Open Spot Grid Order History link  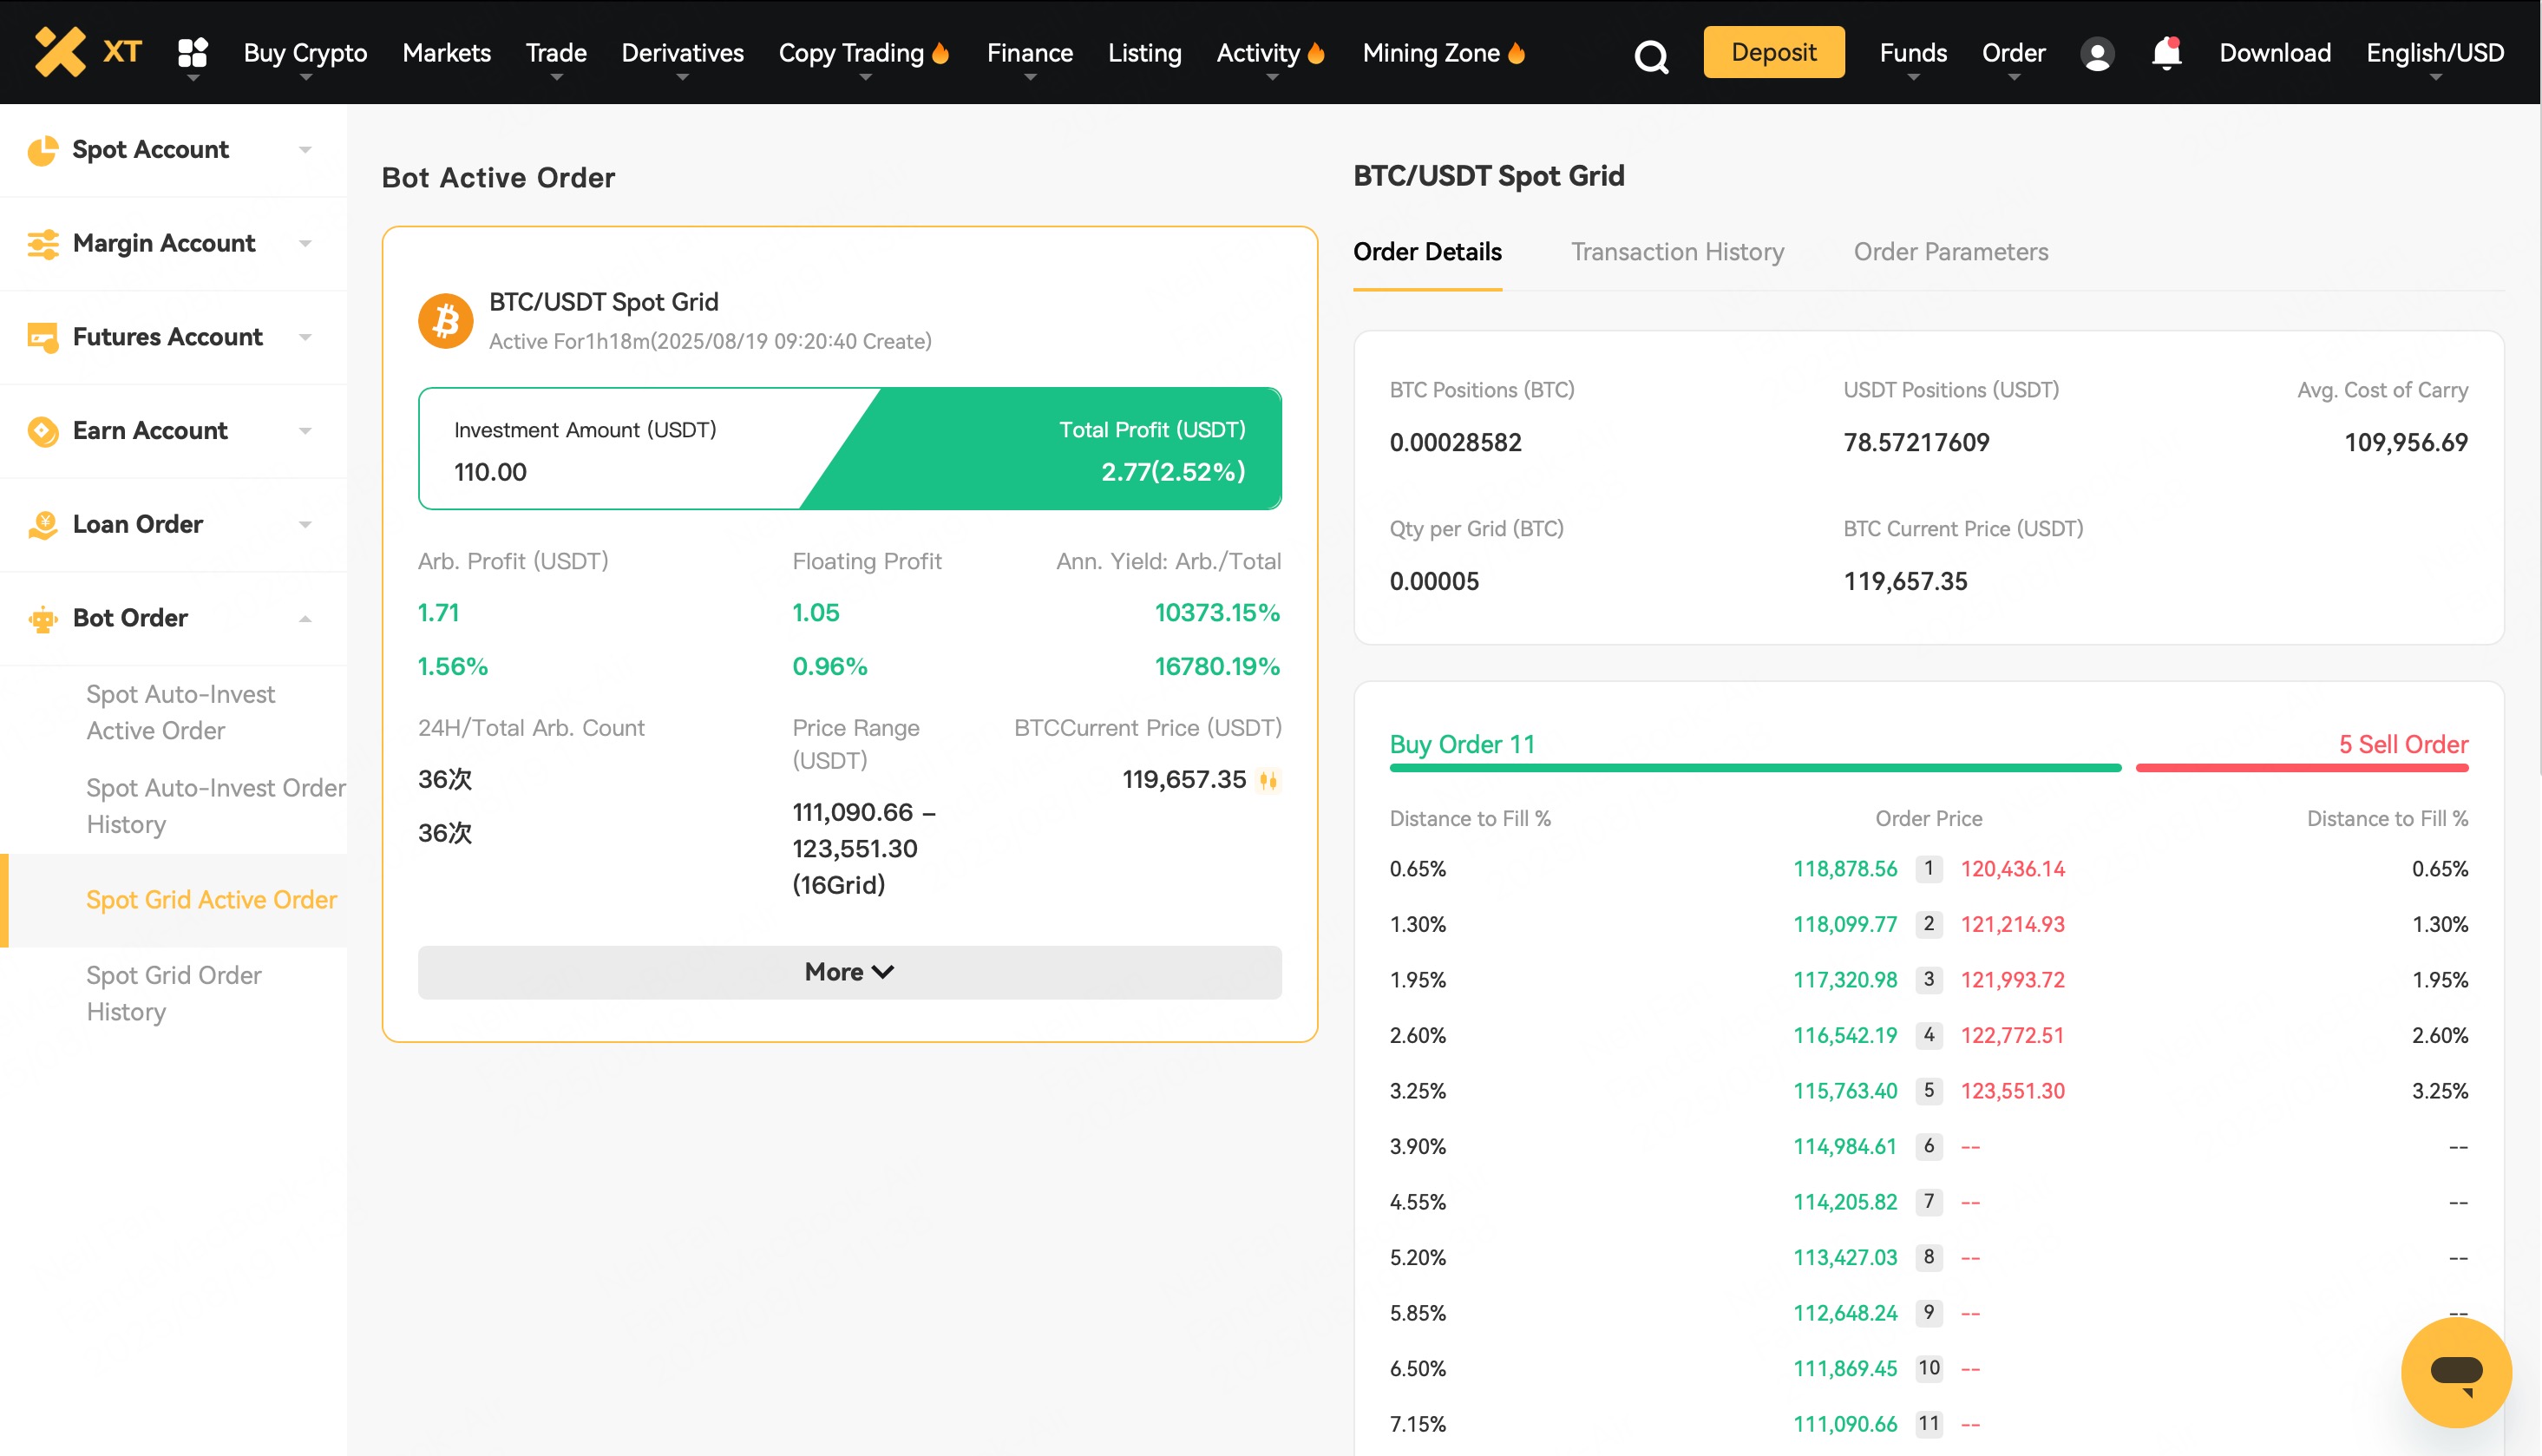coord(174,993)
